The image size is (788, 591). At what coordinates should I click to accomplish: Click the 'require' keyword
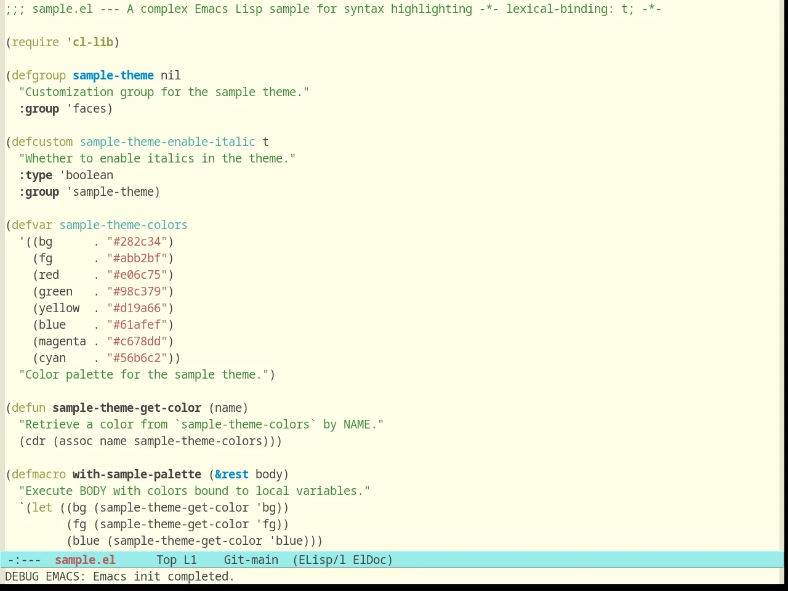coord(36,42)
